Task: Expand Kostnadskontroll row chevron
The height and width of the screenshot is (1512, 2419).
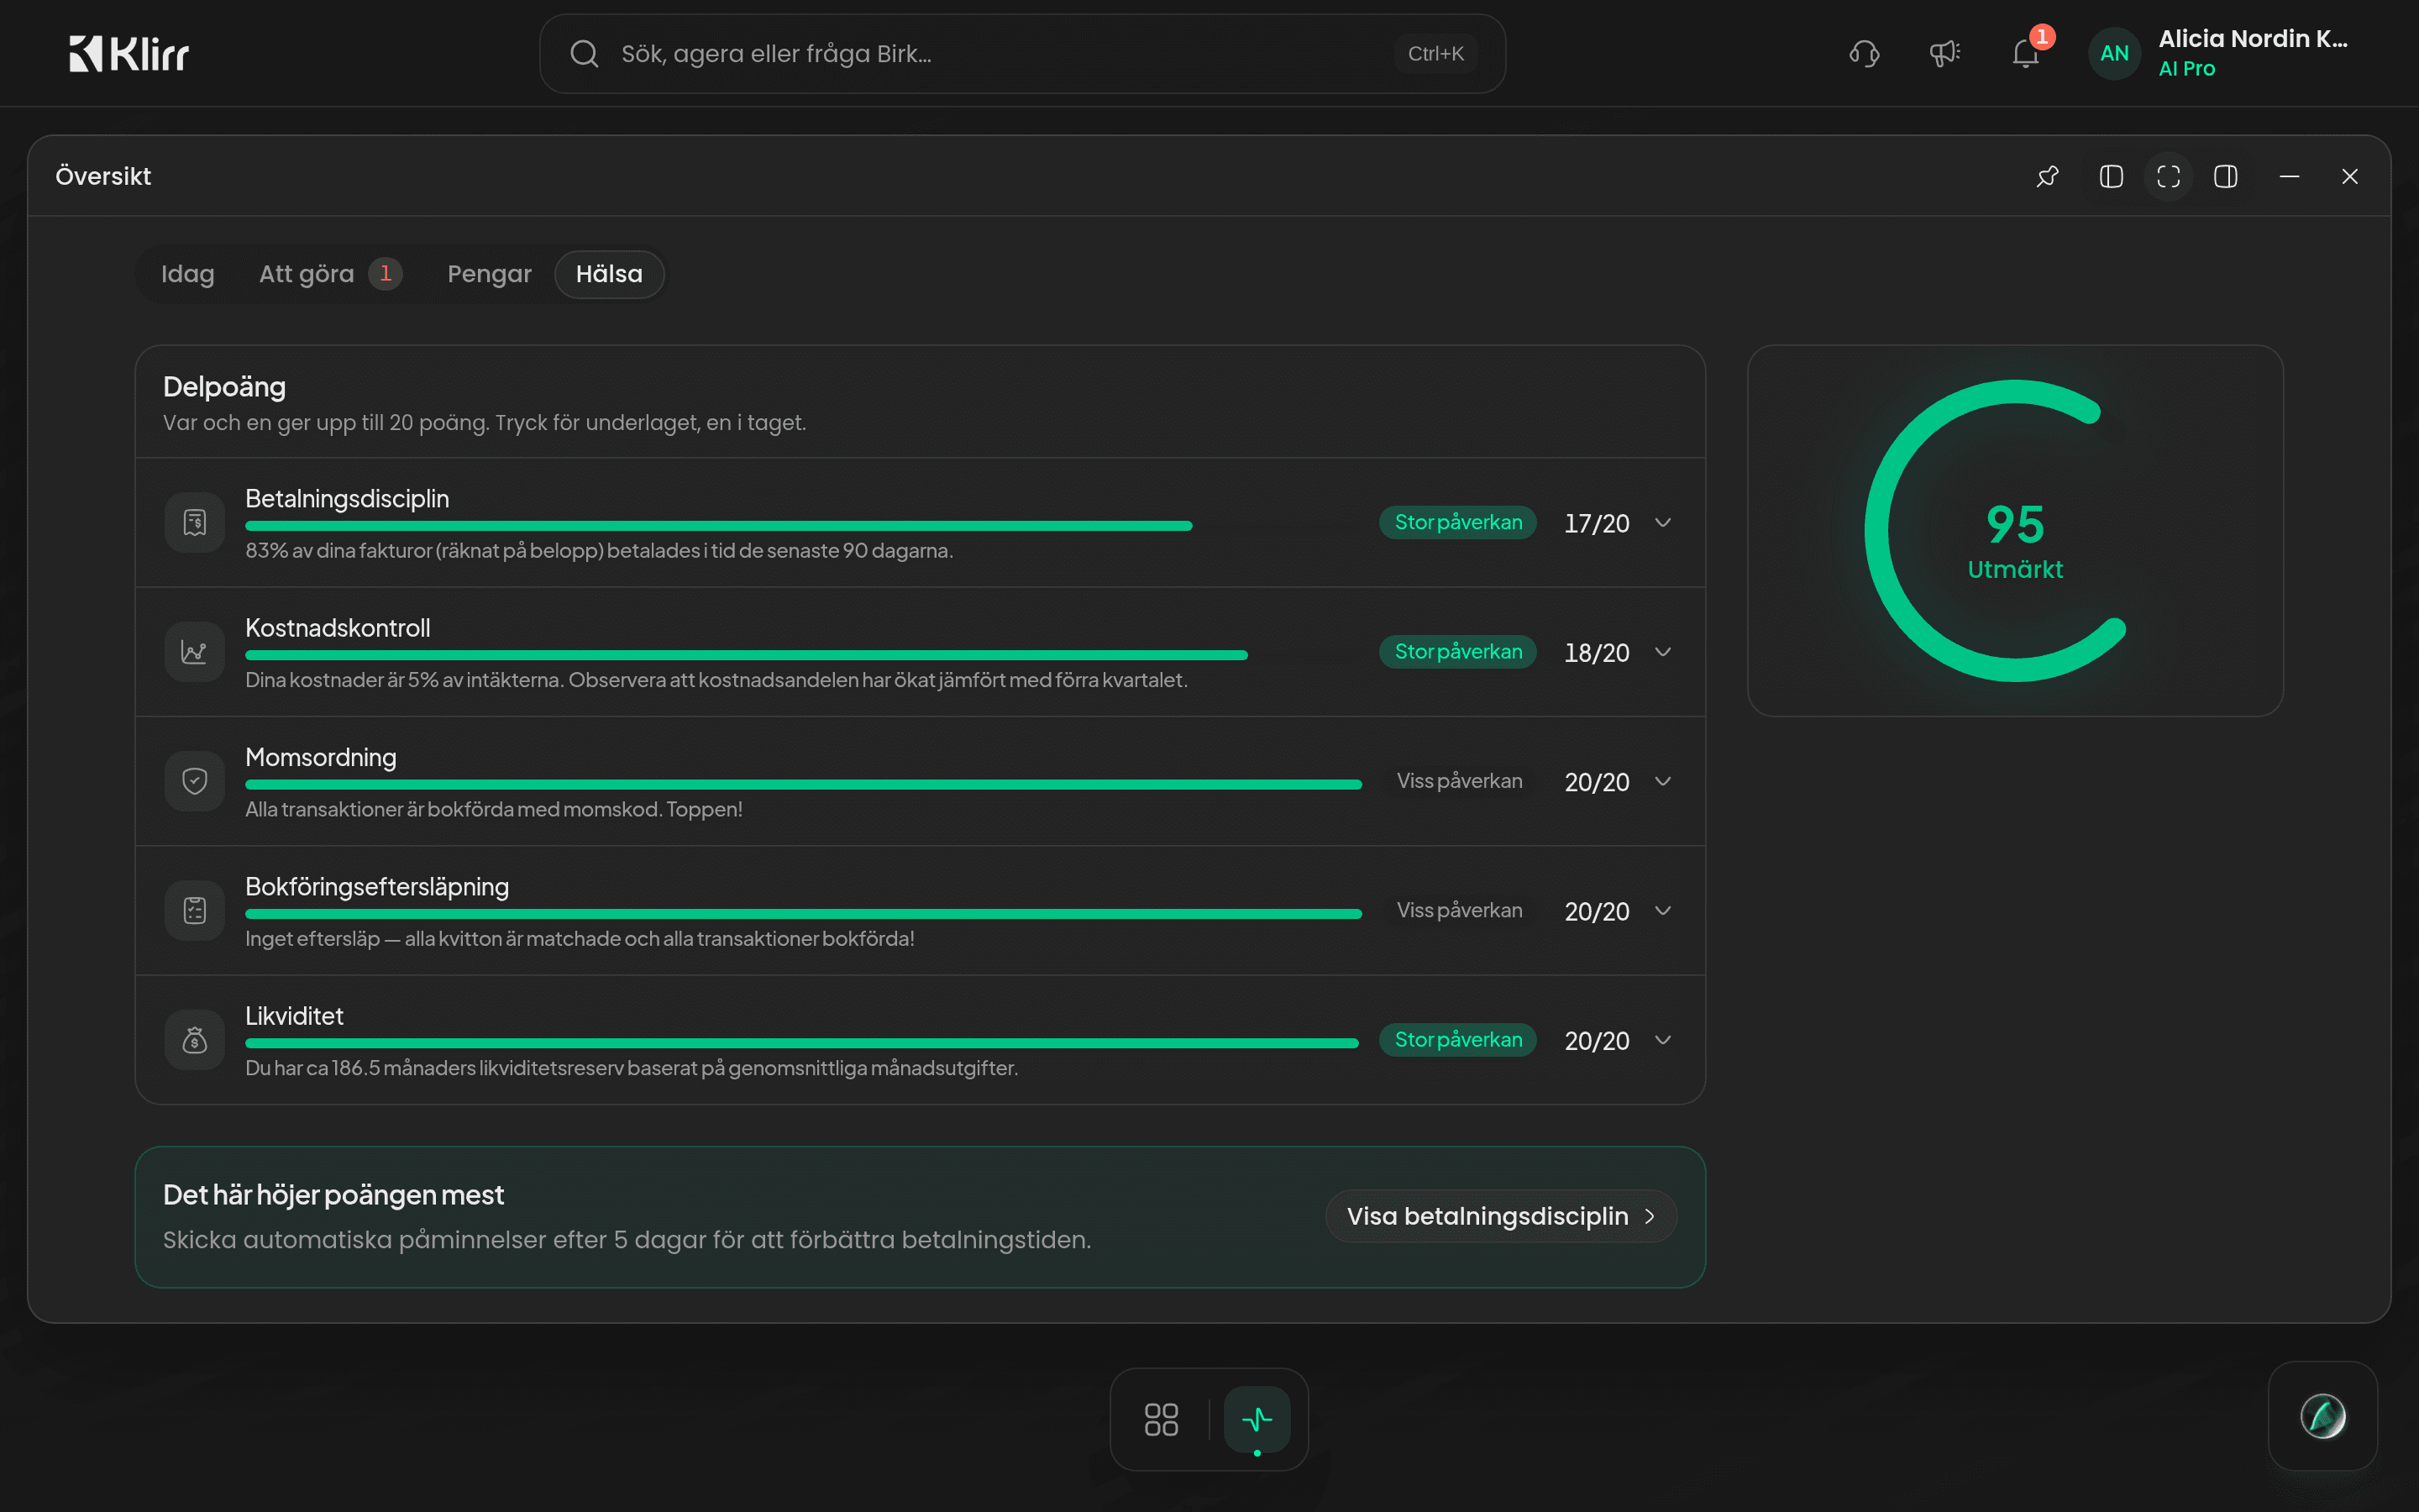Action: (x=1662, y=652)
